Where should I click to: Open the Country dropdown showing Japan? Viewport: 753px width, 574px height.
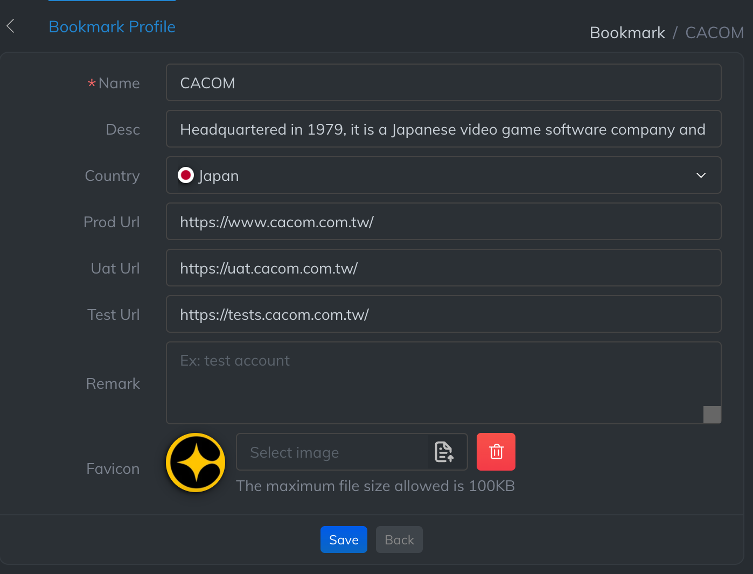coord(431,176)
